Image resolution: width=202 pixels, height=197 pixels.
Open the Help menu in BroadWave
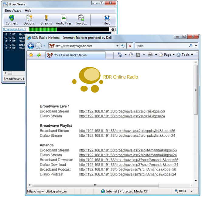[x=28, y=11]
